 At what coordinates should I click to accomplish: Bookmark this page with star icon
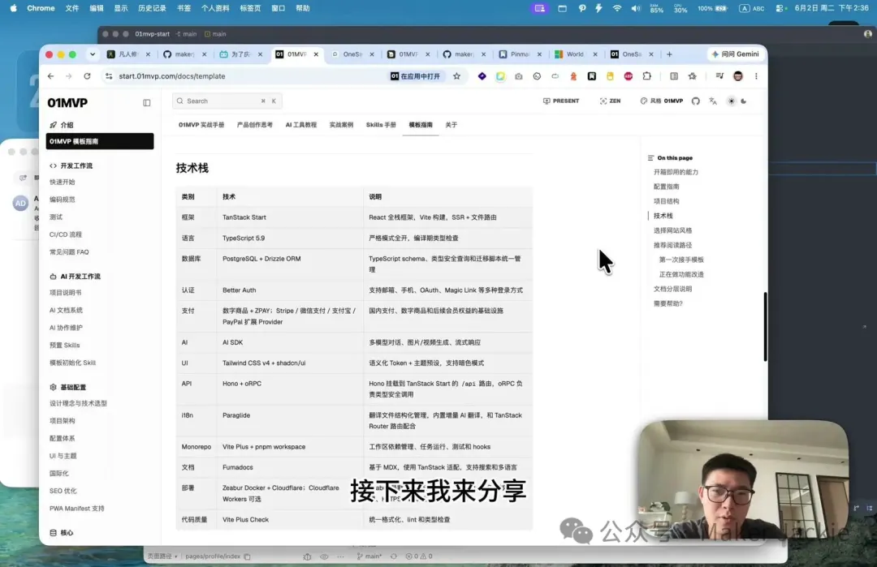[x=456, y=76]
